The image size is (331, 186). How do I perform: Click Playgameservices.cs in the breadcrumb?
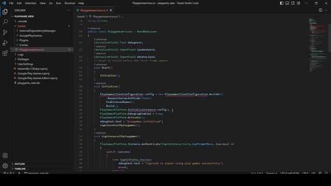(x=106, y=16)
